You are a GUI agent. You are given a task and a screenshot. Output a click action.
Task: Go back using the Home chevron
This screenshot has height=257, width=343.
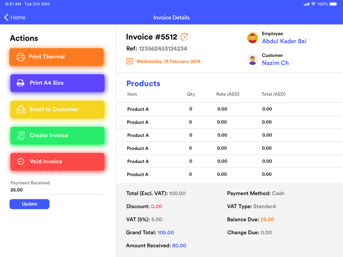[x=6, y=17]
